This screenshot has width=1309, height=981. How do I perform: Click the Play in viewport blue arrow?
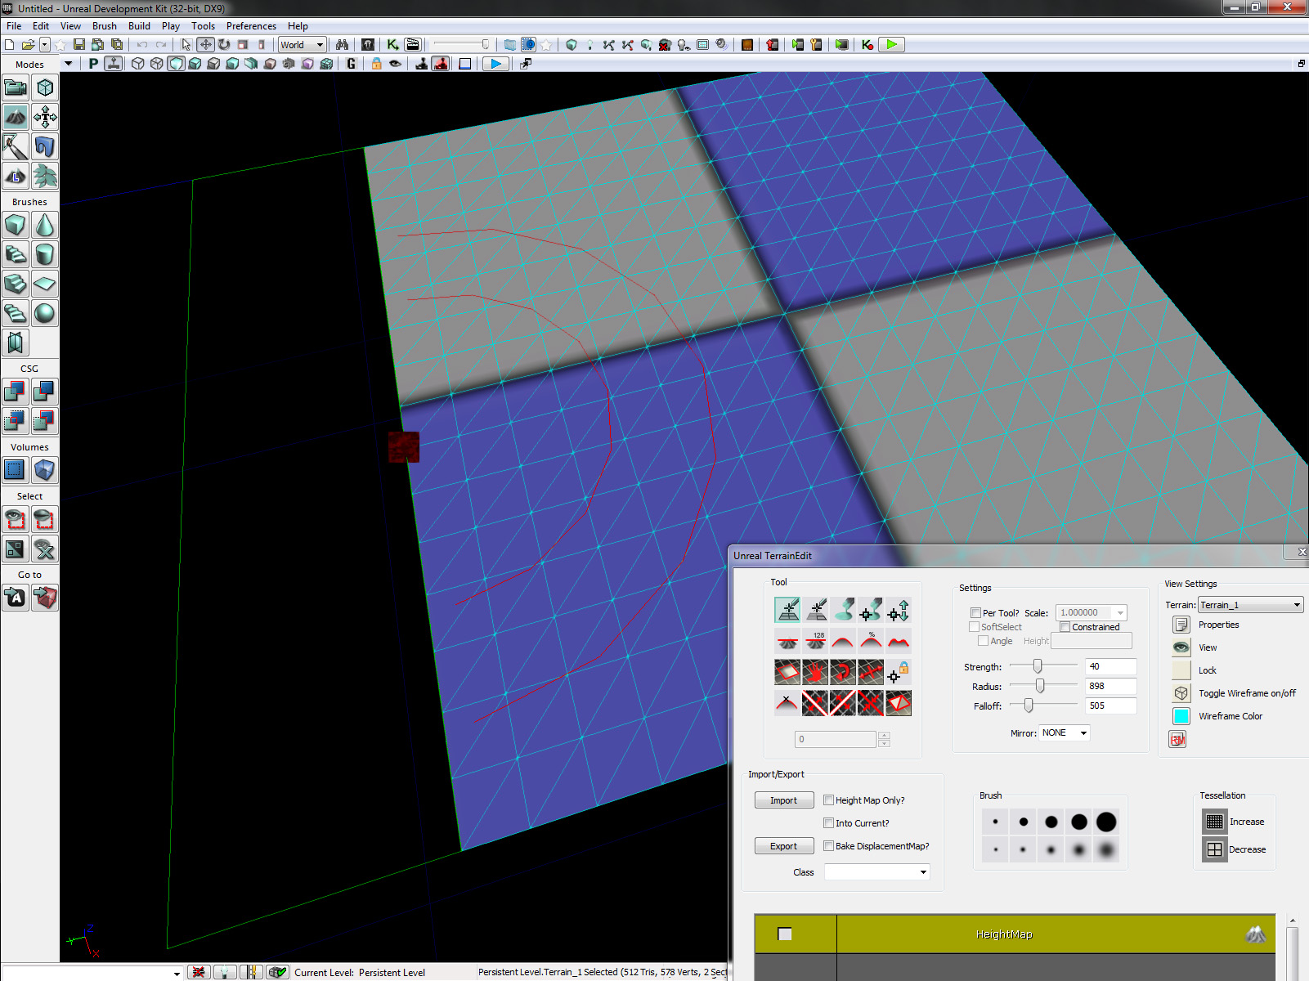coord(495,64)
